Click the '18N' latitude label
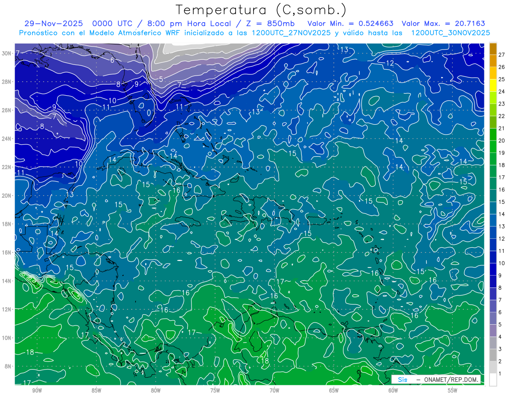 7,224
